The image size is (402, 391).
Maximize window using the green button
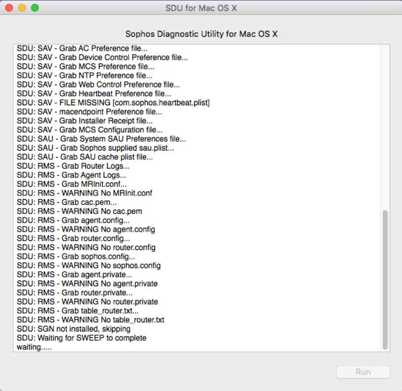tap(35, 8)
